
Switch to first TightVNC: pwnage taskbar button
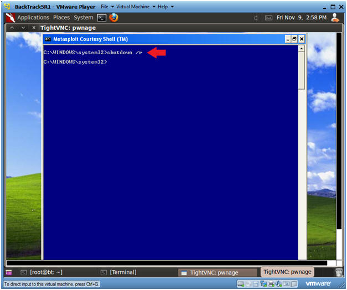click(x=217, y=272)
